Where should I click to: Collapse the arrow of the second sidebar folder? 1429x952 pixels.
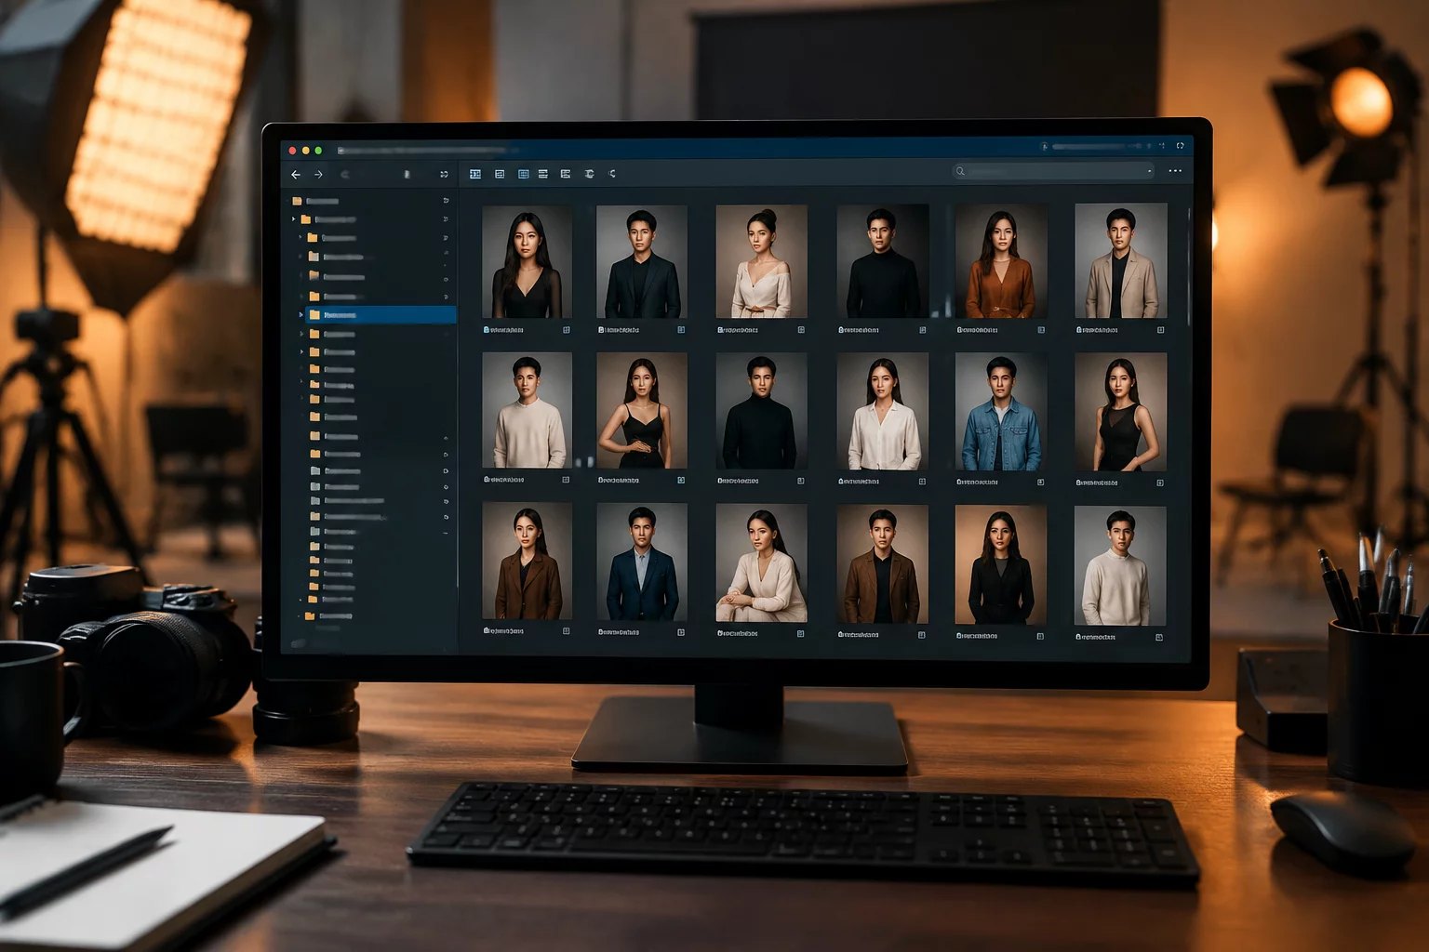tap(293, 219)
